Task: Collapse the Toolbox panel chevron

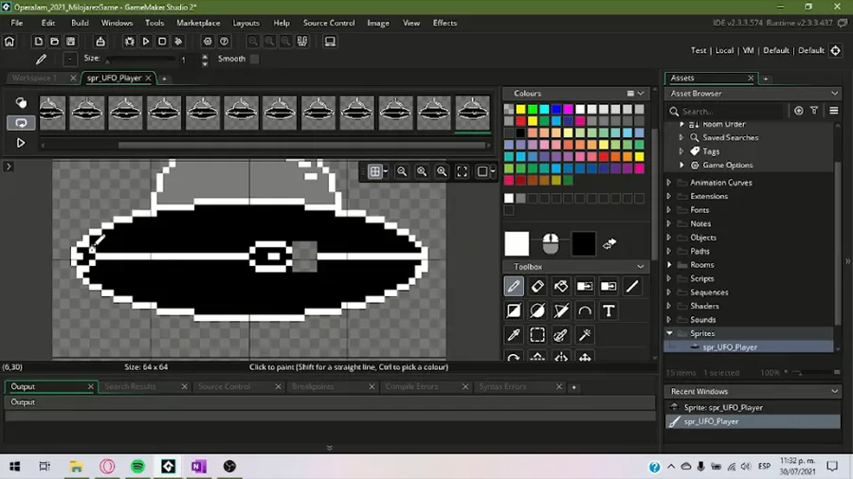Action: [641, 267]
